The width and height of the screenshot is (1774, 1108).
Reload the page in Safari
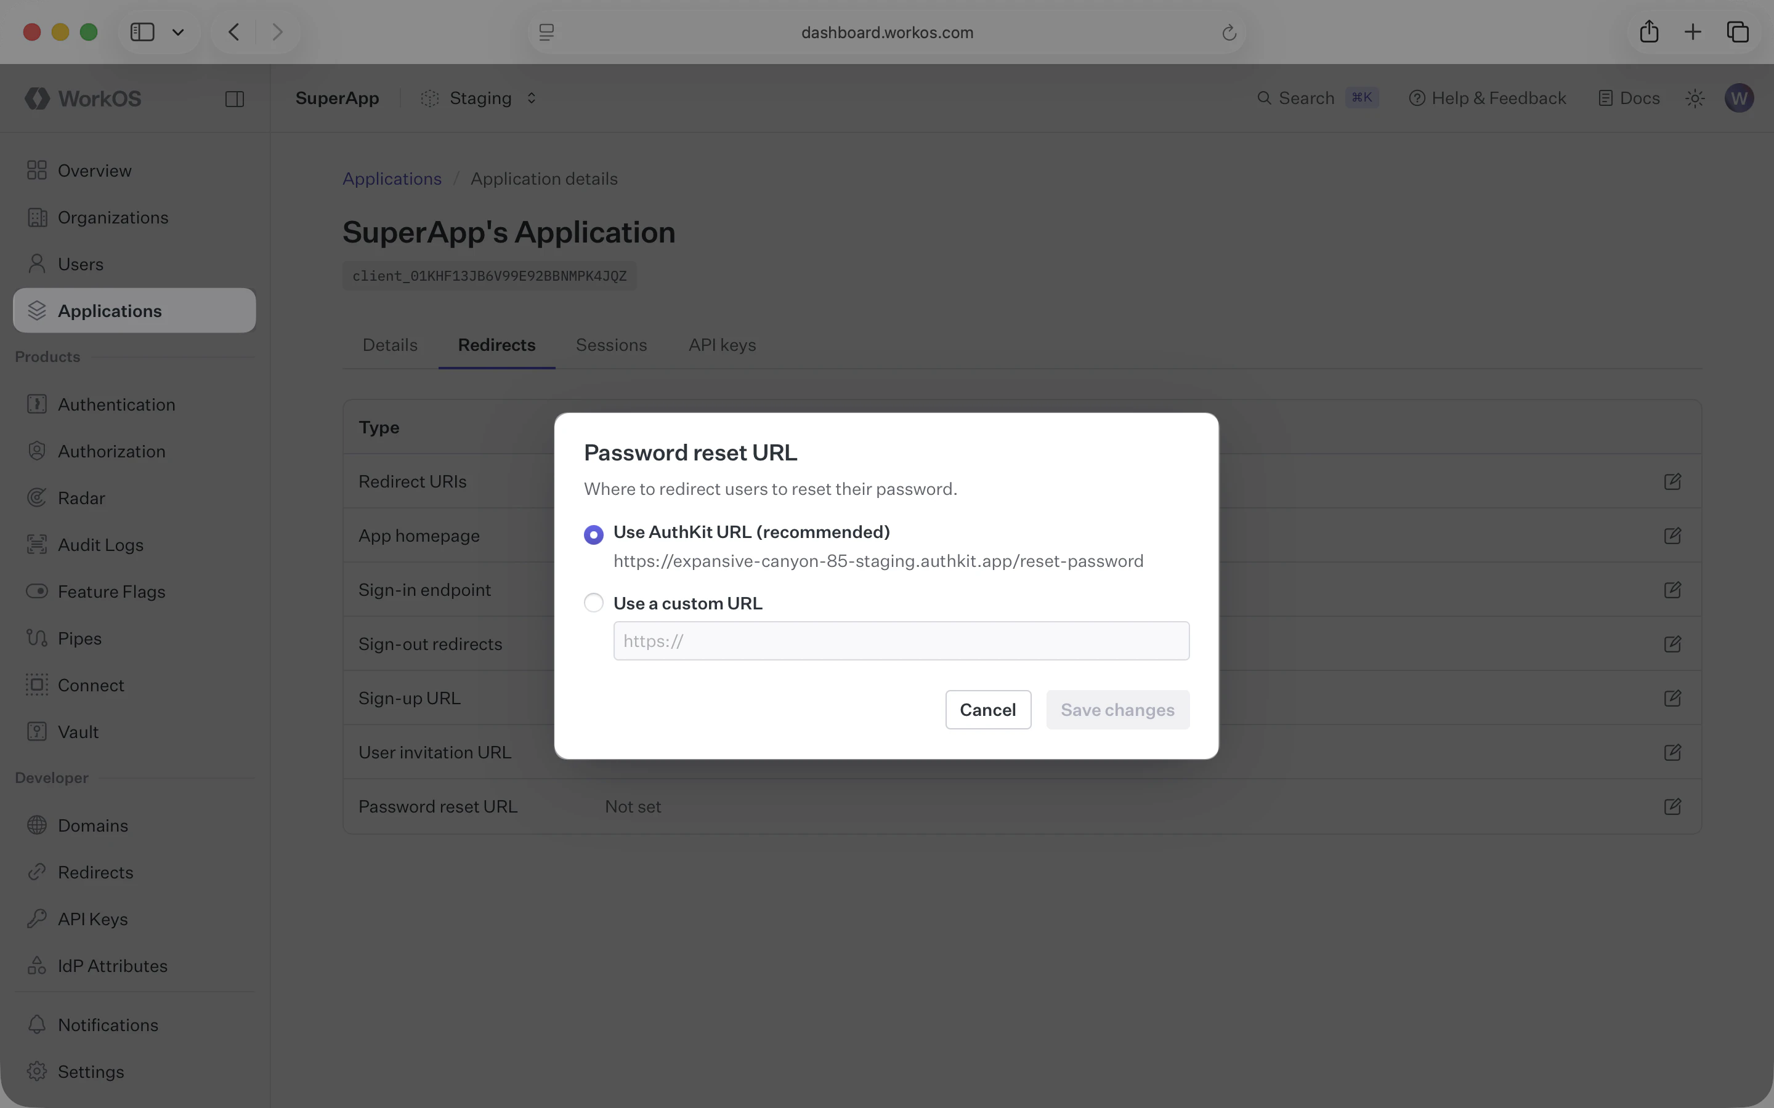tap(1229, 32)
